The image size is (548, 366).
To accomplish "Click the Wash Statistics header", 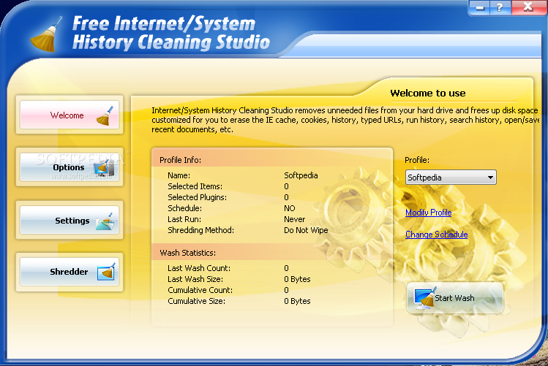I will click(x=188, y=253).
